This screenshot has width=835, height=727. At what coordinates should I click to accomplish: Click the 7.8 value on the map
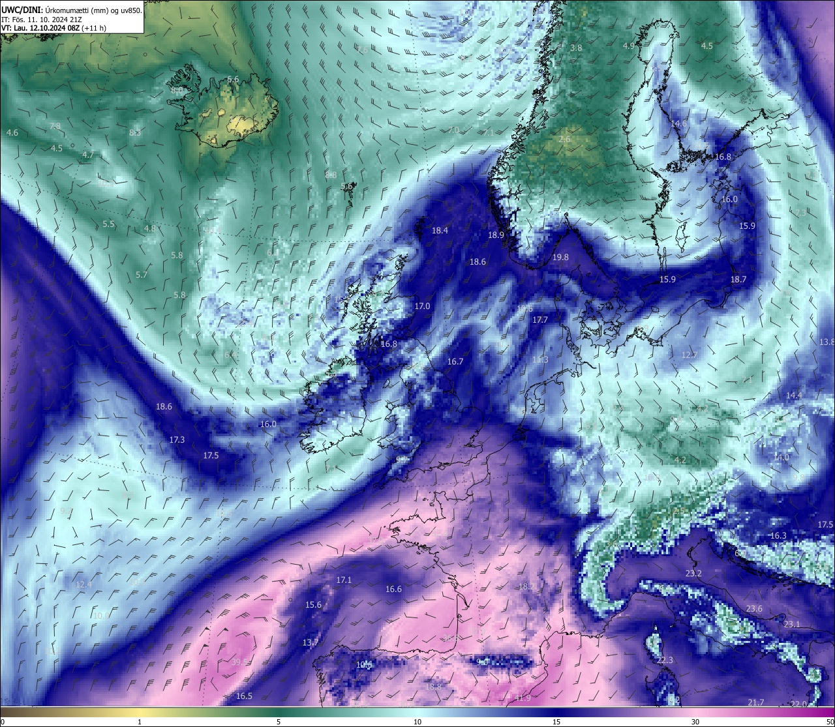point(55,126)
